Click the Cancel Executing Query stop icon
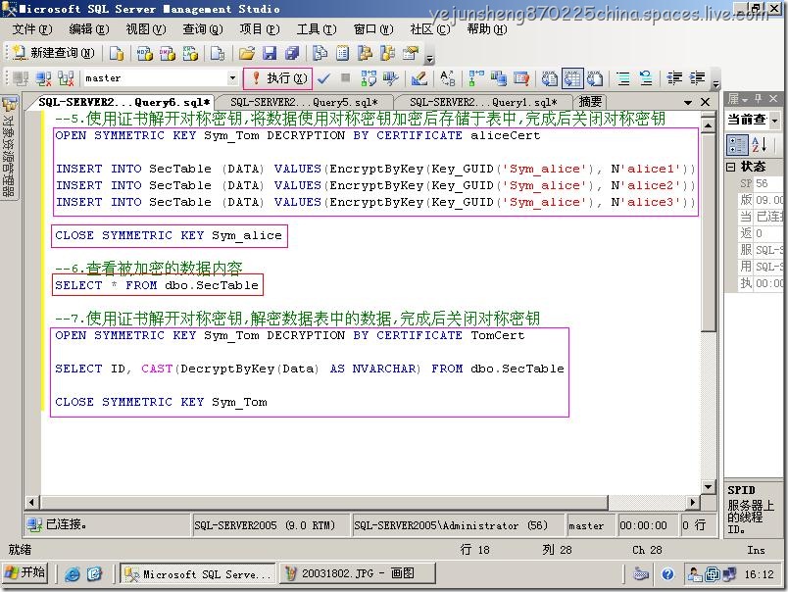 click(345, 77)
